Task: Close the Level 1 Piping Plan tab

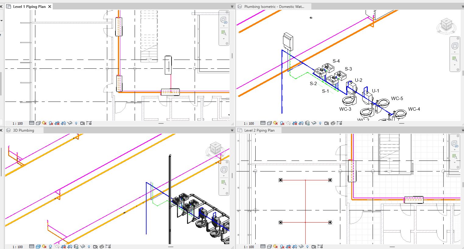Action: tap(50, 6)
